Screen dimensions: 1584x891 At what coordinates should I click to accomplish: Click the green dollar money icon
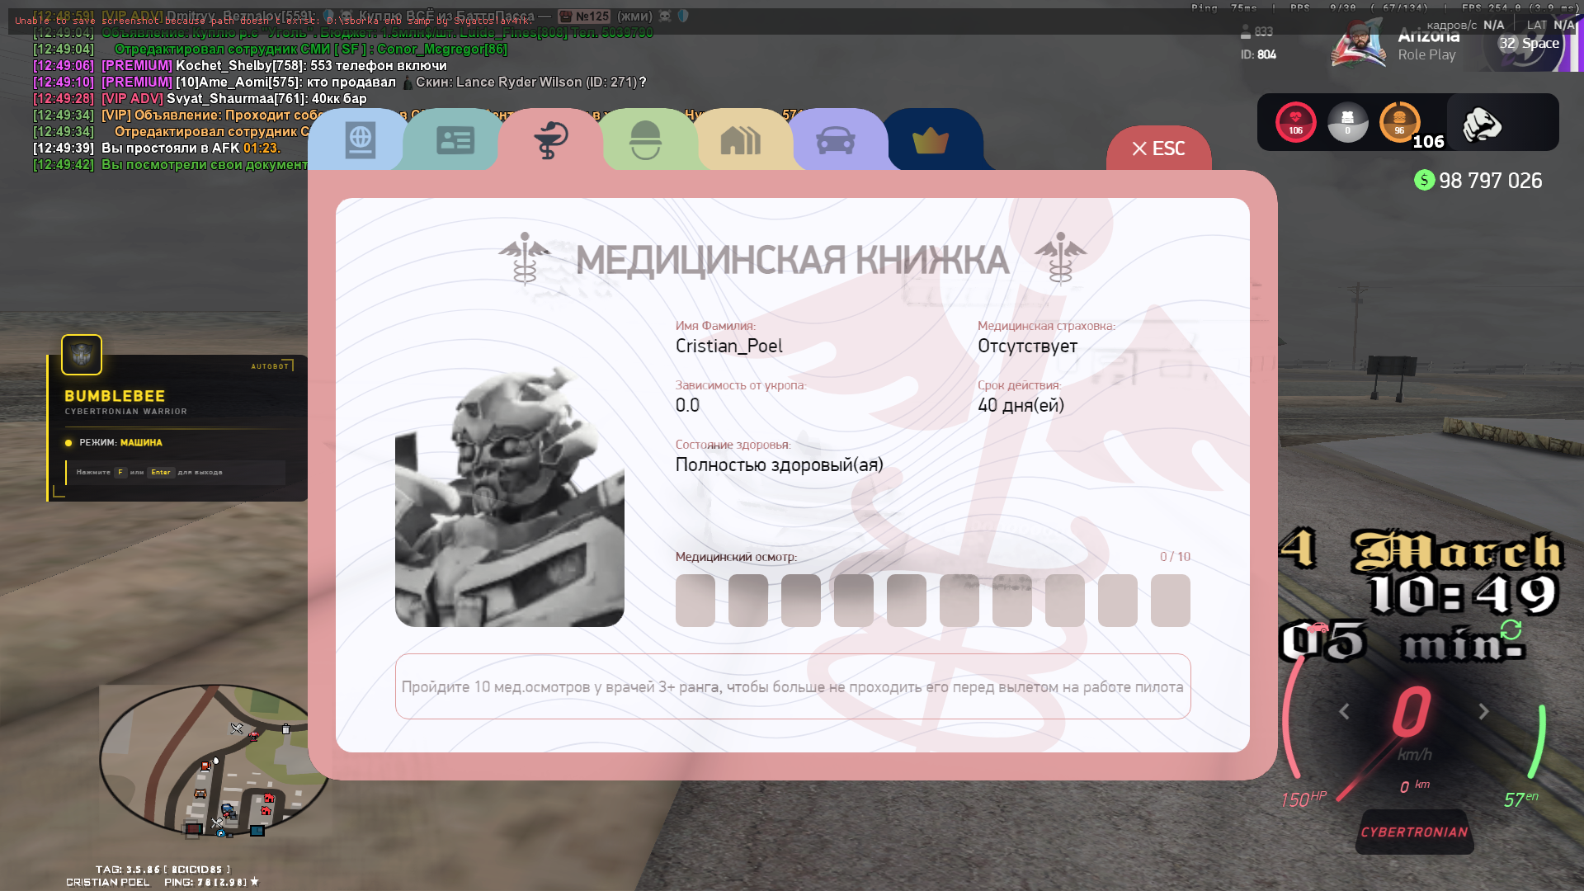pyautogui.click(x=1424, y=180)
